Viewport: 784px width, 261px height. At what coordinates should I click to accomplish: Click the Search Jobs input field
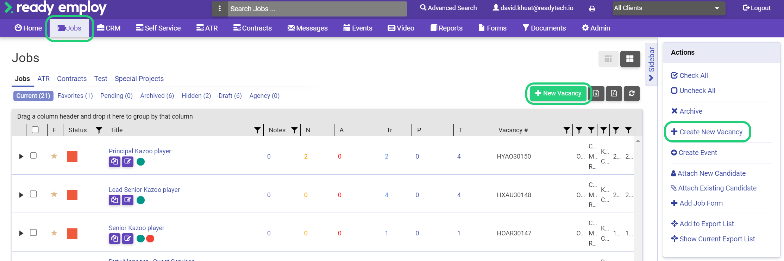(x=317, y=9)
